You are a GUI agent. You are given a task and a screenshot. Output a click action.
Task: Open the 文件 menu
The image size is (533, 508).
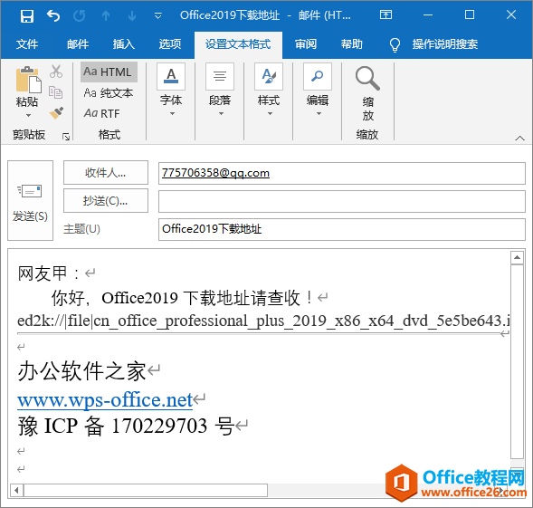pos(27,44)
